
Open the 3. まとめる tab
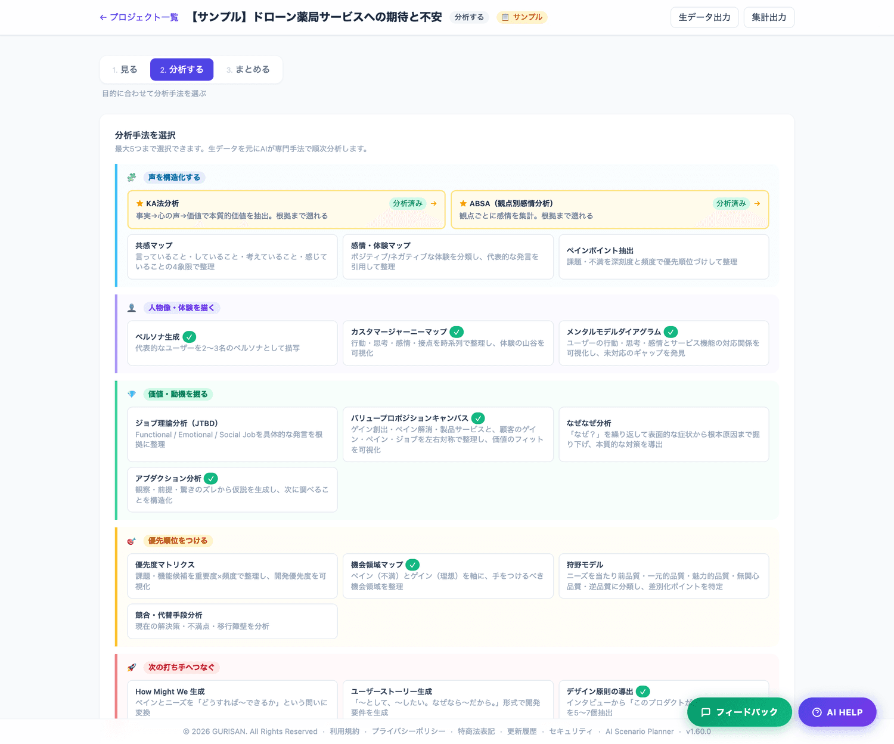(x=248, y=70)
